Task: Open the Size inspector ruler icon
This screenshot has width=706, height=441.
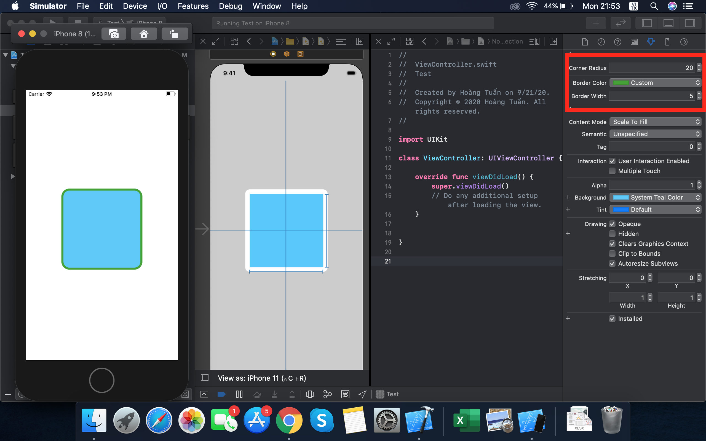Action: tap(667, 42)
